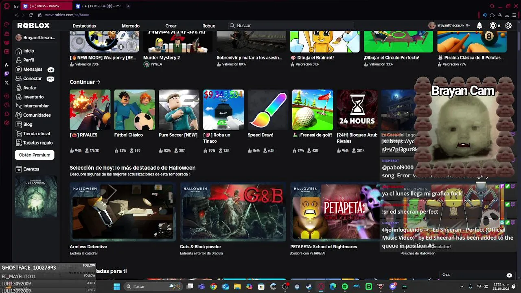Open Roblox settings gear

coord(508,26)
